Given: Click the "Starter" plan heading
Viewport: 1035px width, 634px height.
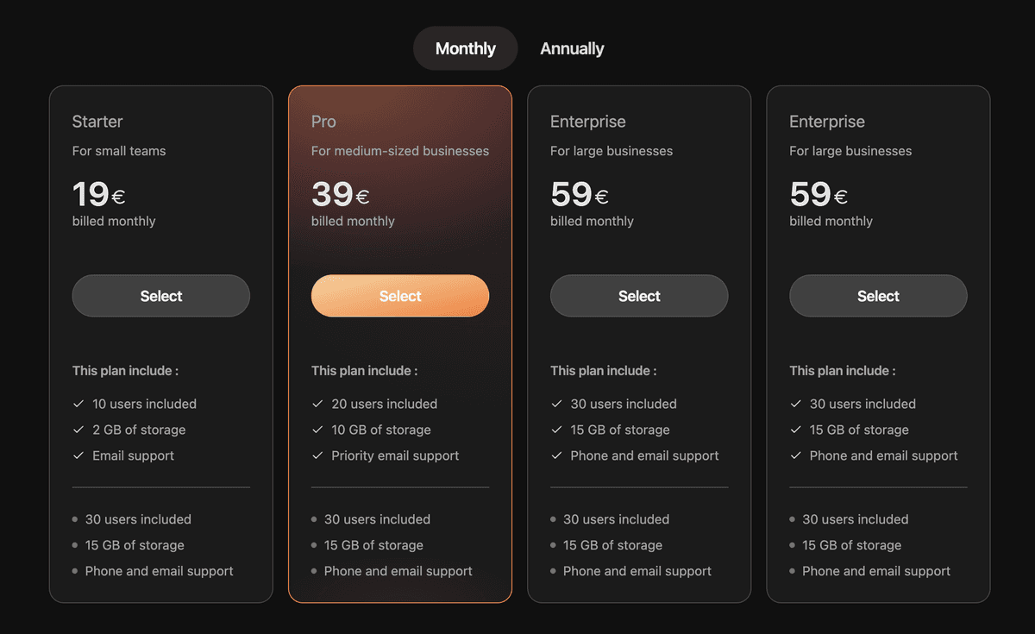Looking at the screenshot, I should tap(97, 122).
